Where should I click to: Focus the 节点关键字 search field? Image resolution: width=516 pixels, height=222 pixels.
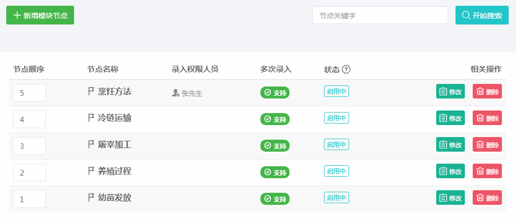click(x=380, y=15)
